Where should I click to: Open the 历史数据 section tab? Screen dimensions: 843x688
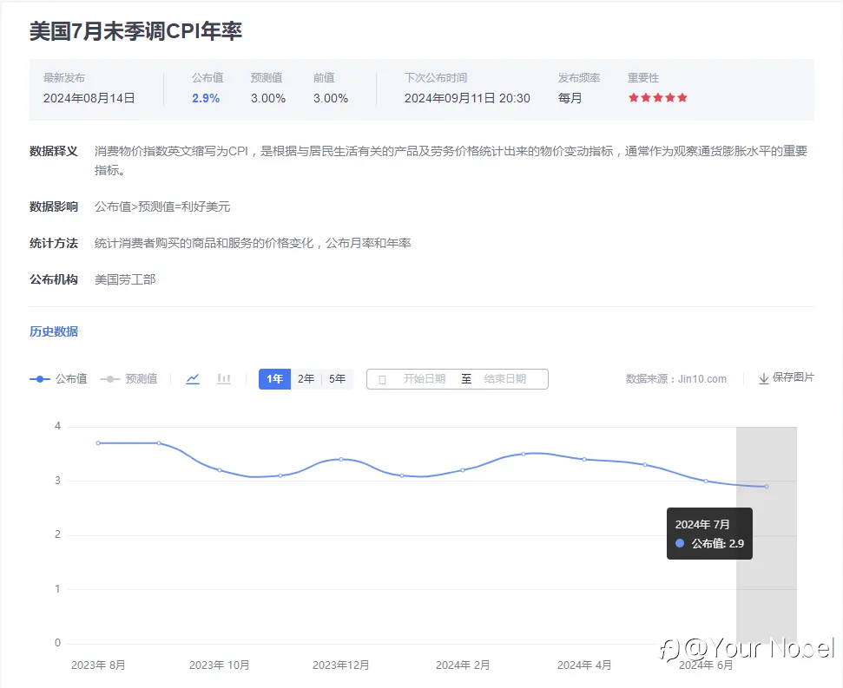click(x=54, y=332)
